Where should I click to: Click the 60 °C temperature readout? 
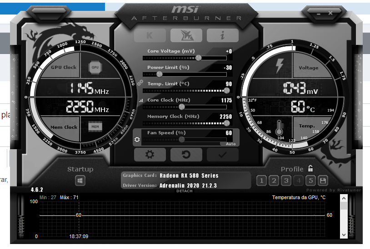pos(303,107)
